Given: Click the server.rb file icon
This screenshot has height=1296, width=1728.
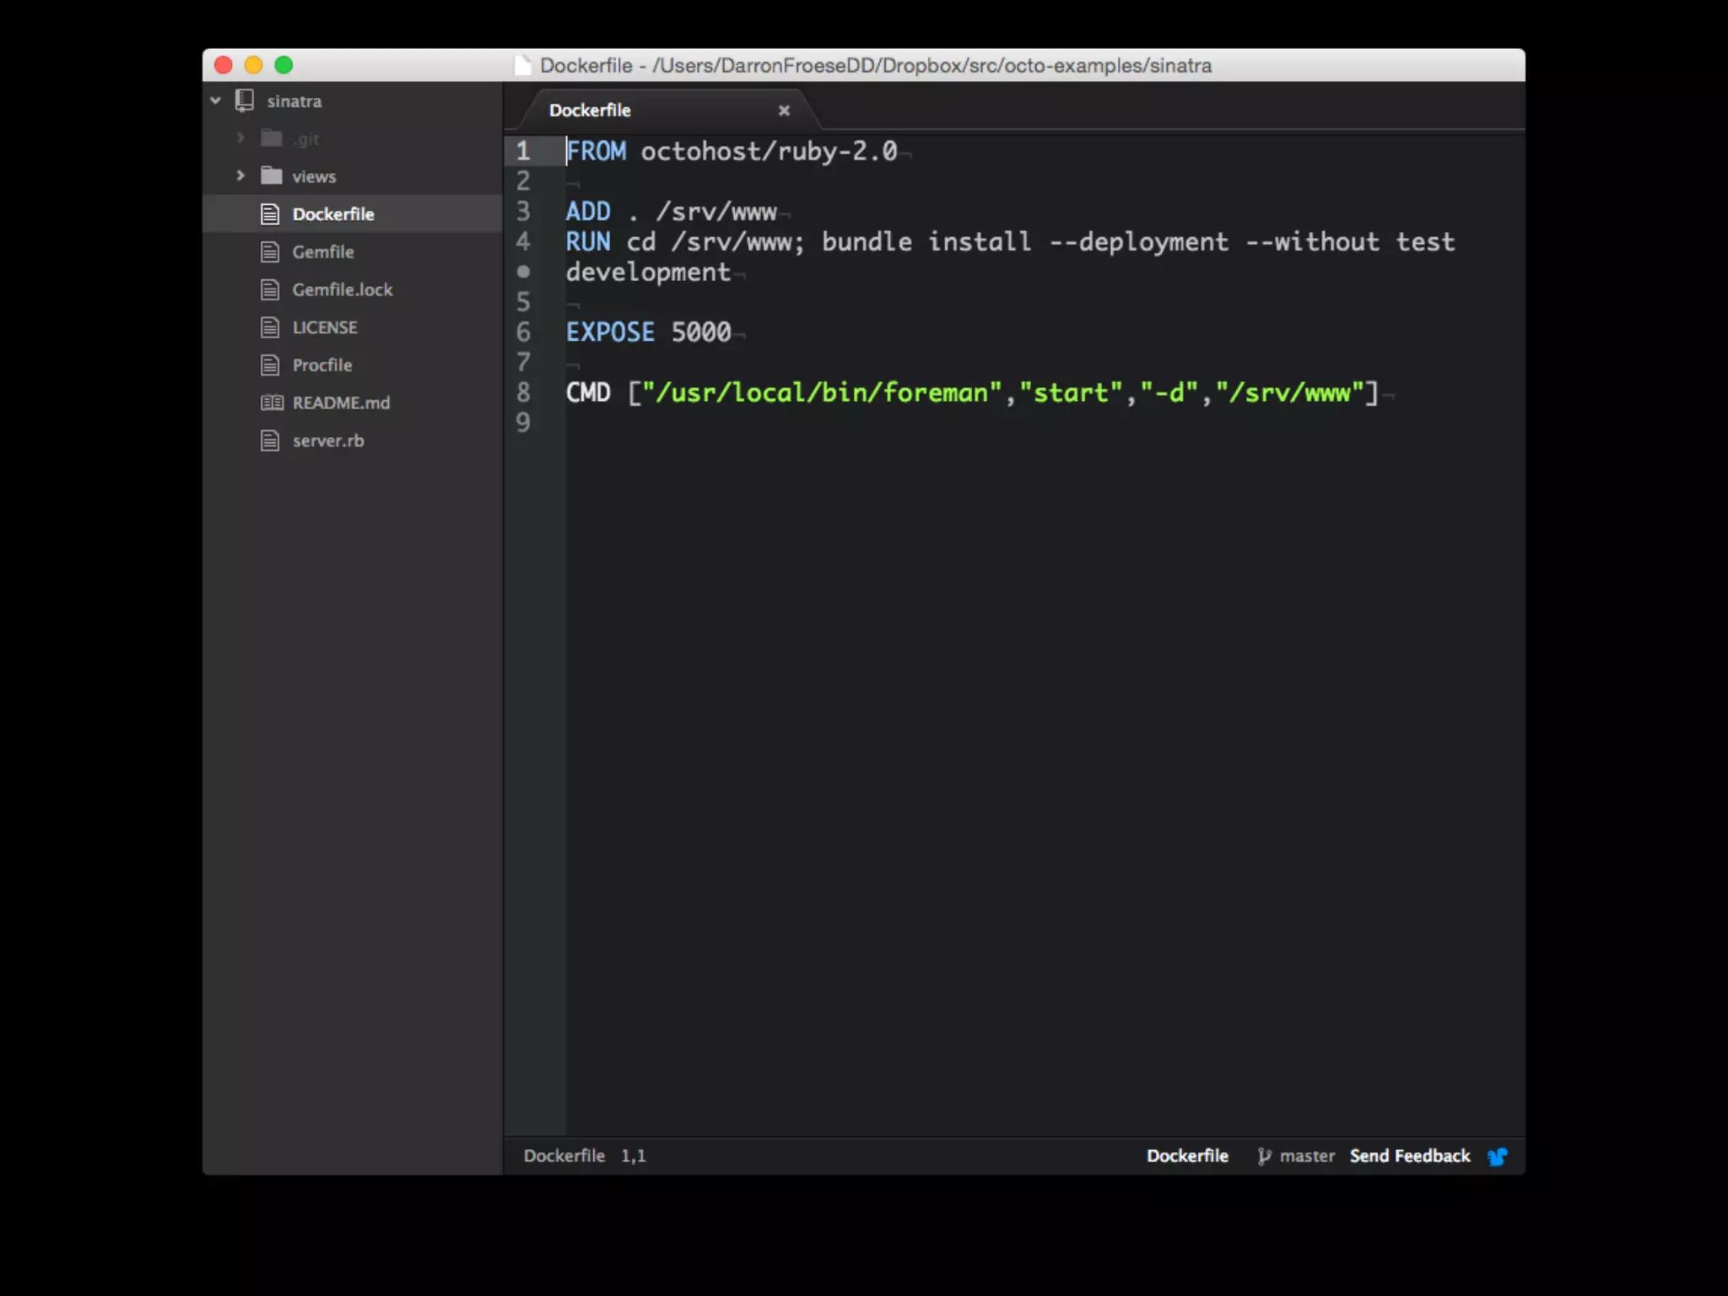Looking at the screenshot, I should pos(270,440).
